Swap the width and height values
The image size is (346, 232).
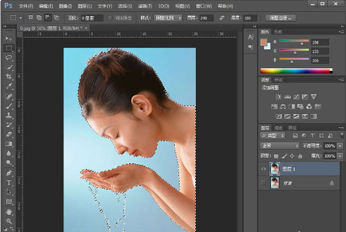click(222, 18)
